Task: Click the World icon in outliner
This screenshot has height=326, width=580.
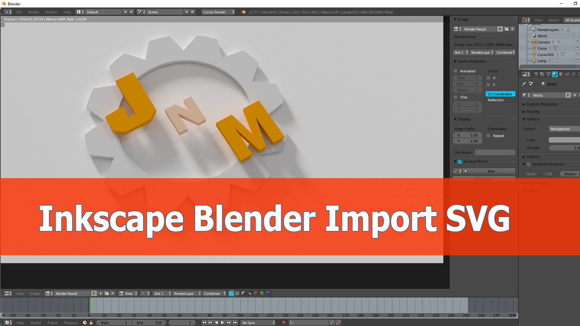Action: coord(534,36)
